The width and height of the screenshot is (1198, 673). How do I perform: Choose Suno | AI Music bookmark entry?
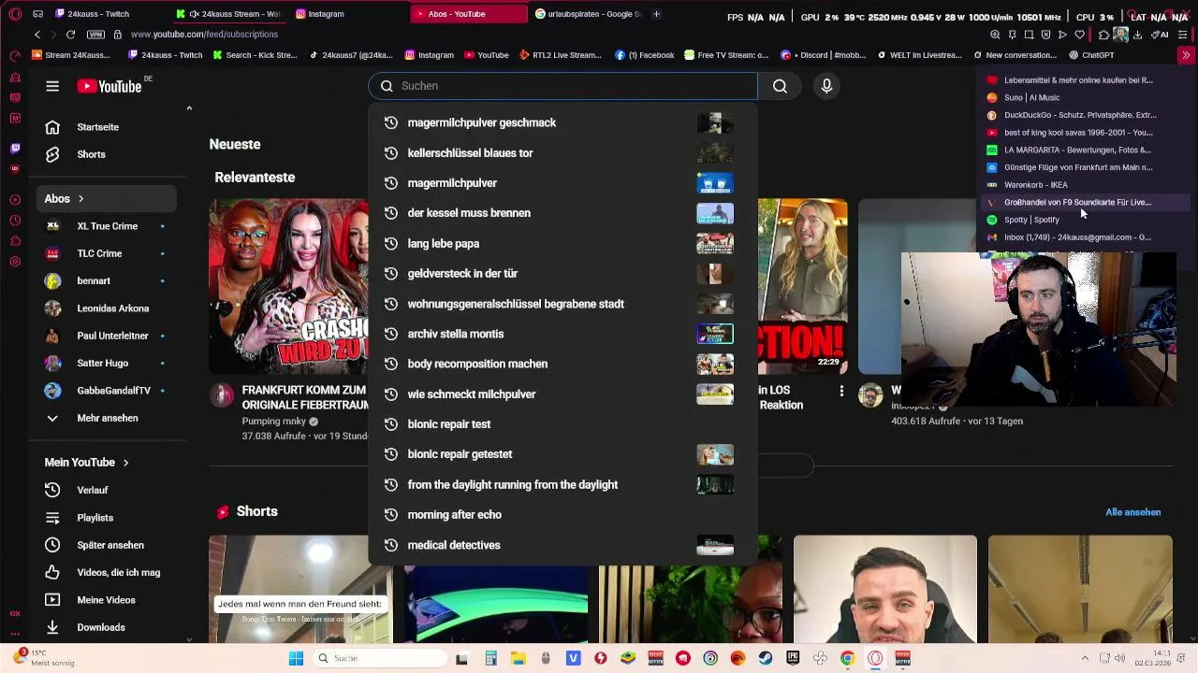[x=1086, y=97]
